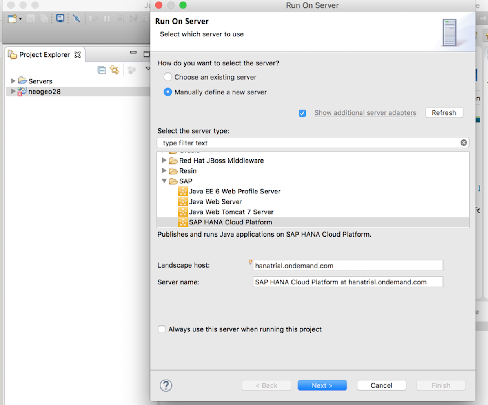
Task: Click the Disconnect debug icon
Action: pos(133,18)
